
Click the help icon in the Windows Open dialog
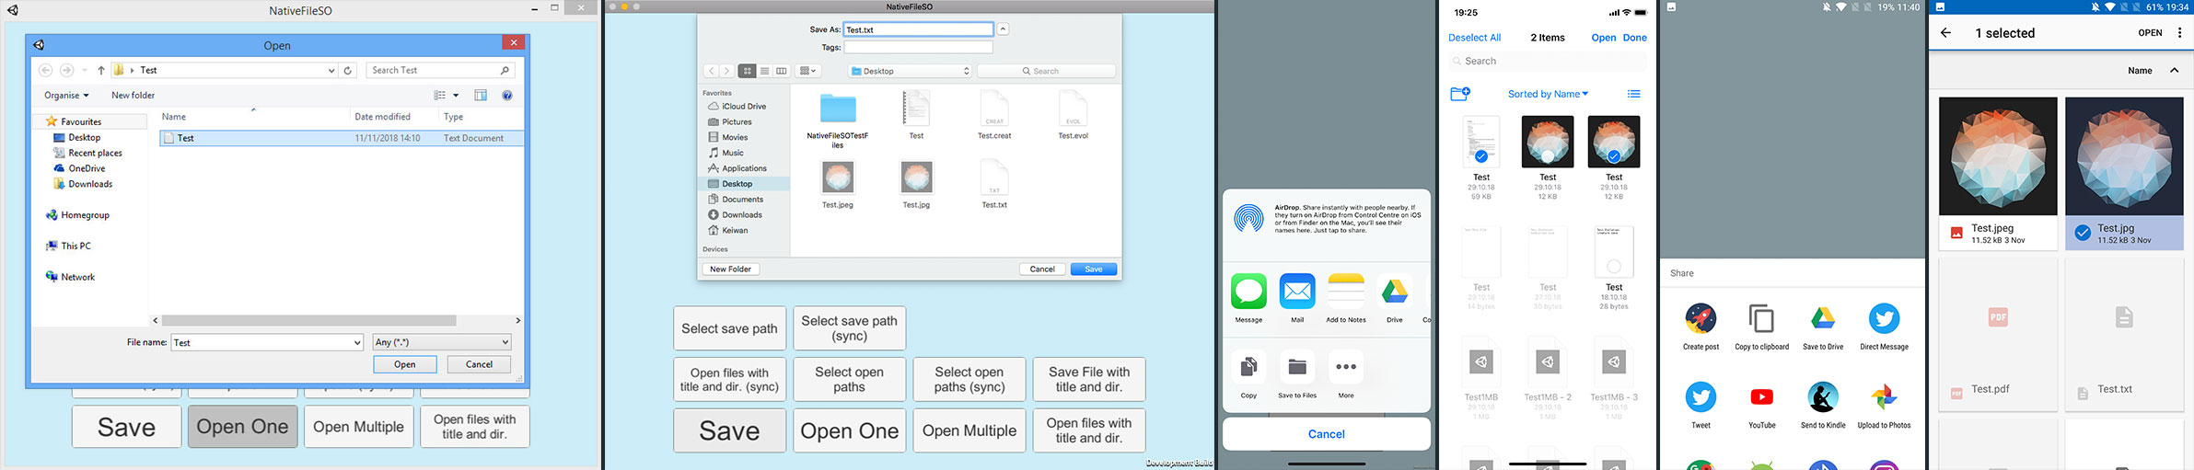pos(507,95)
